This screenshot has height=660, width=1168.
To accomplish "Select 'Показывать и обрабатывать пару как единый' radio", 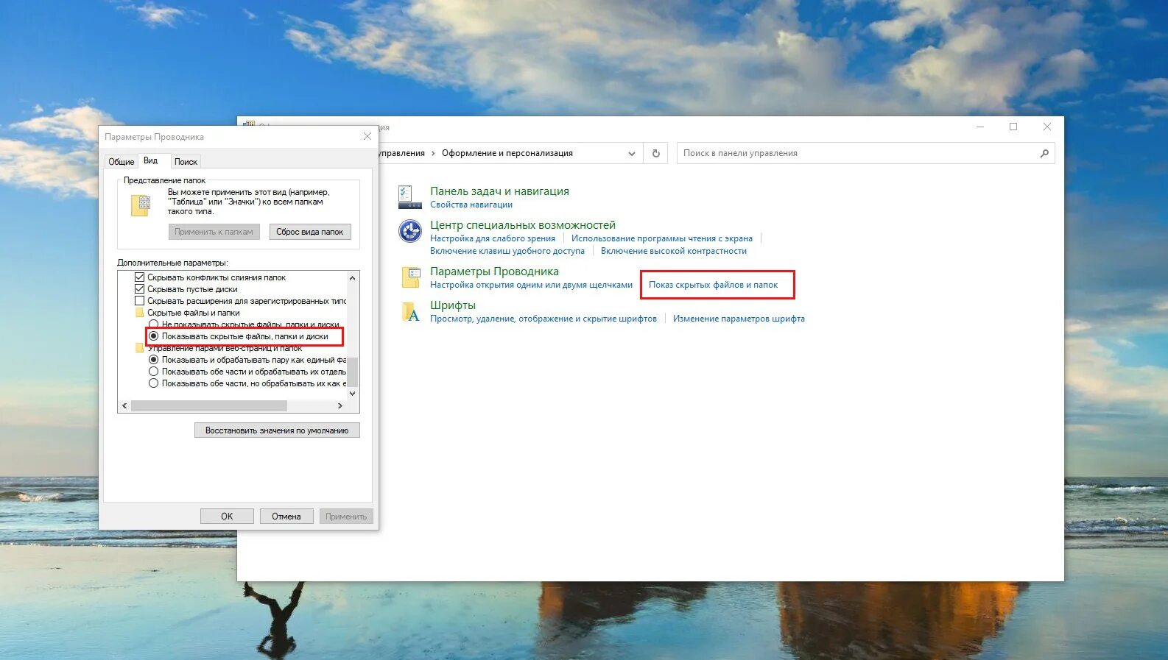I will [x=153, y=360].
